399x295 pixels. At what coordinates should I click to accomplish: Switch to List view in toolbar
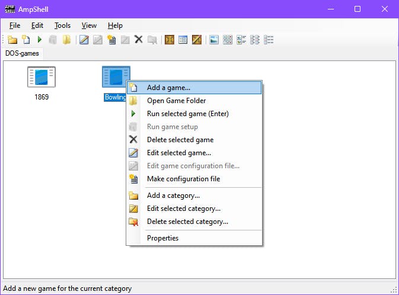[x=255, y=40]
